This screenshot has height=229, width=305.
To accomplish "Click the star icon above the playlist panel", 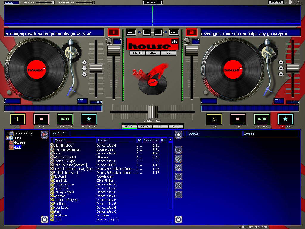I will click(178, 134).
